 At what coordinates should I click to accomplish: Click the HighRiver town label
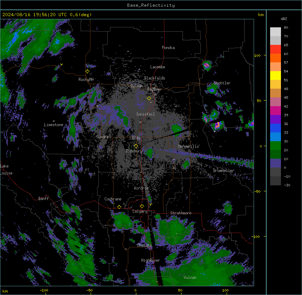tap(151, 260)
